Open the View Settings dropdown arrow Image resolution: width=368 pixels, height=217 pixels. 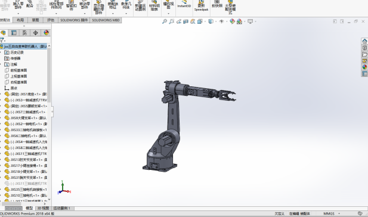255,21
